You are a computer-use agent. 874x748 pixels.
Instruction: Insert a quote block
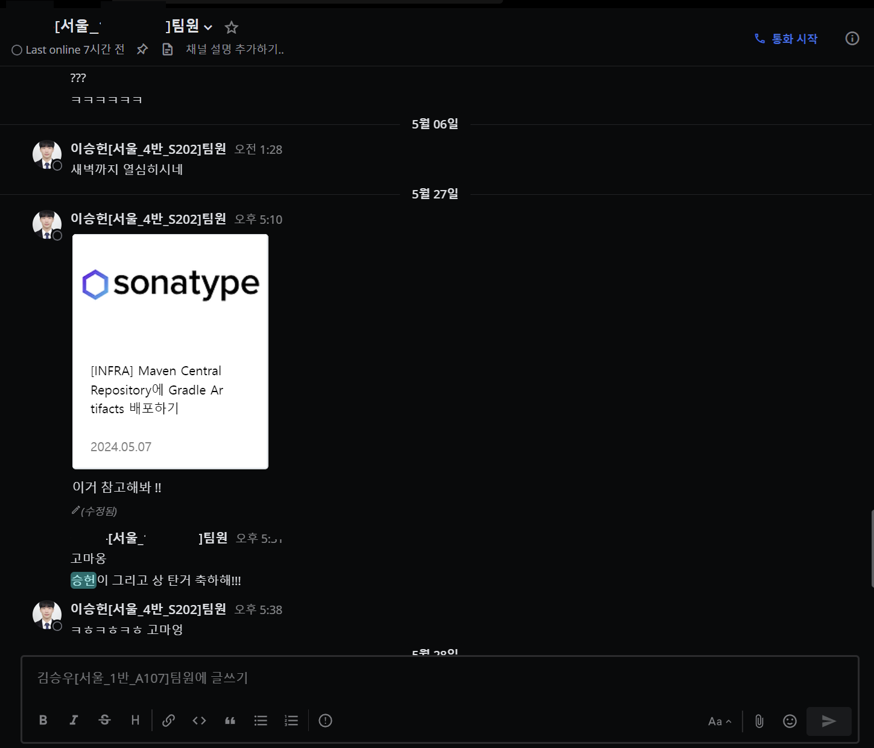[230, 720]
